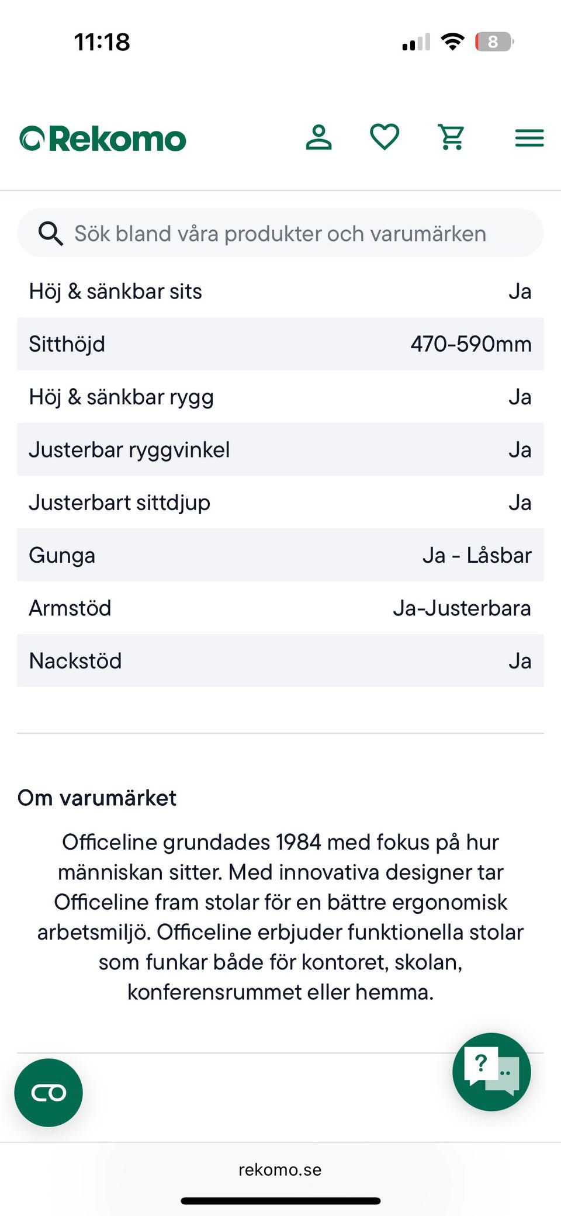This screenshot has width=561, height=1216.
Task: Open the user account profile icon
Action: [x=318, y=138]
